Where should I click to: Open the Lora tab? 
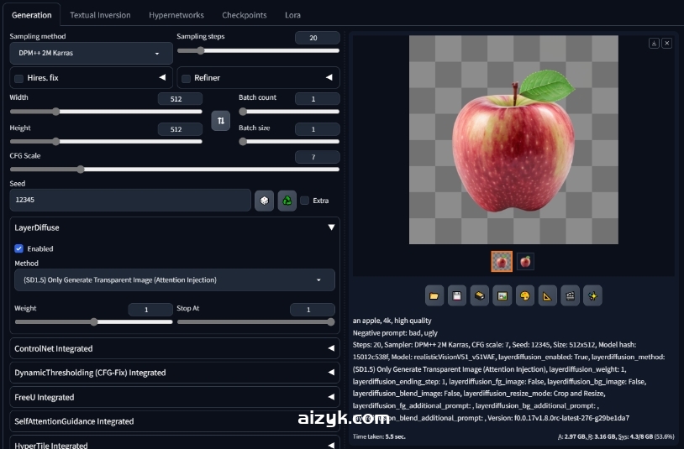point(292,15)
